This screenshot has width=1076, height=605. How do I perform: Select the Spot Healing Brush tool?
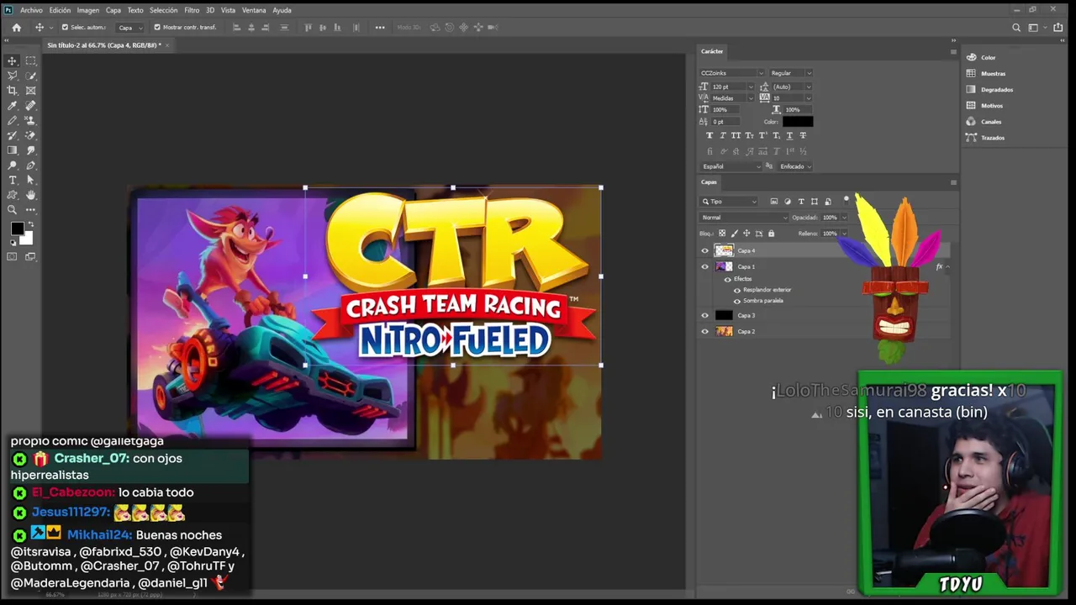point(31,106)
